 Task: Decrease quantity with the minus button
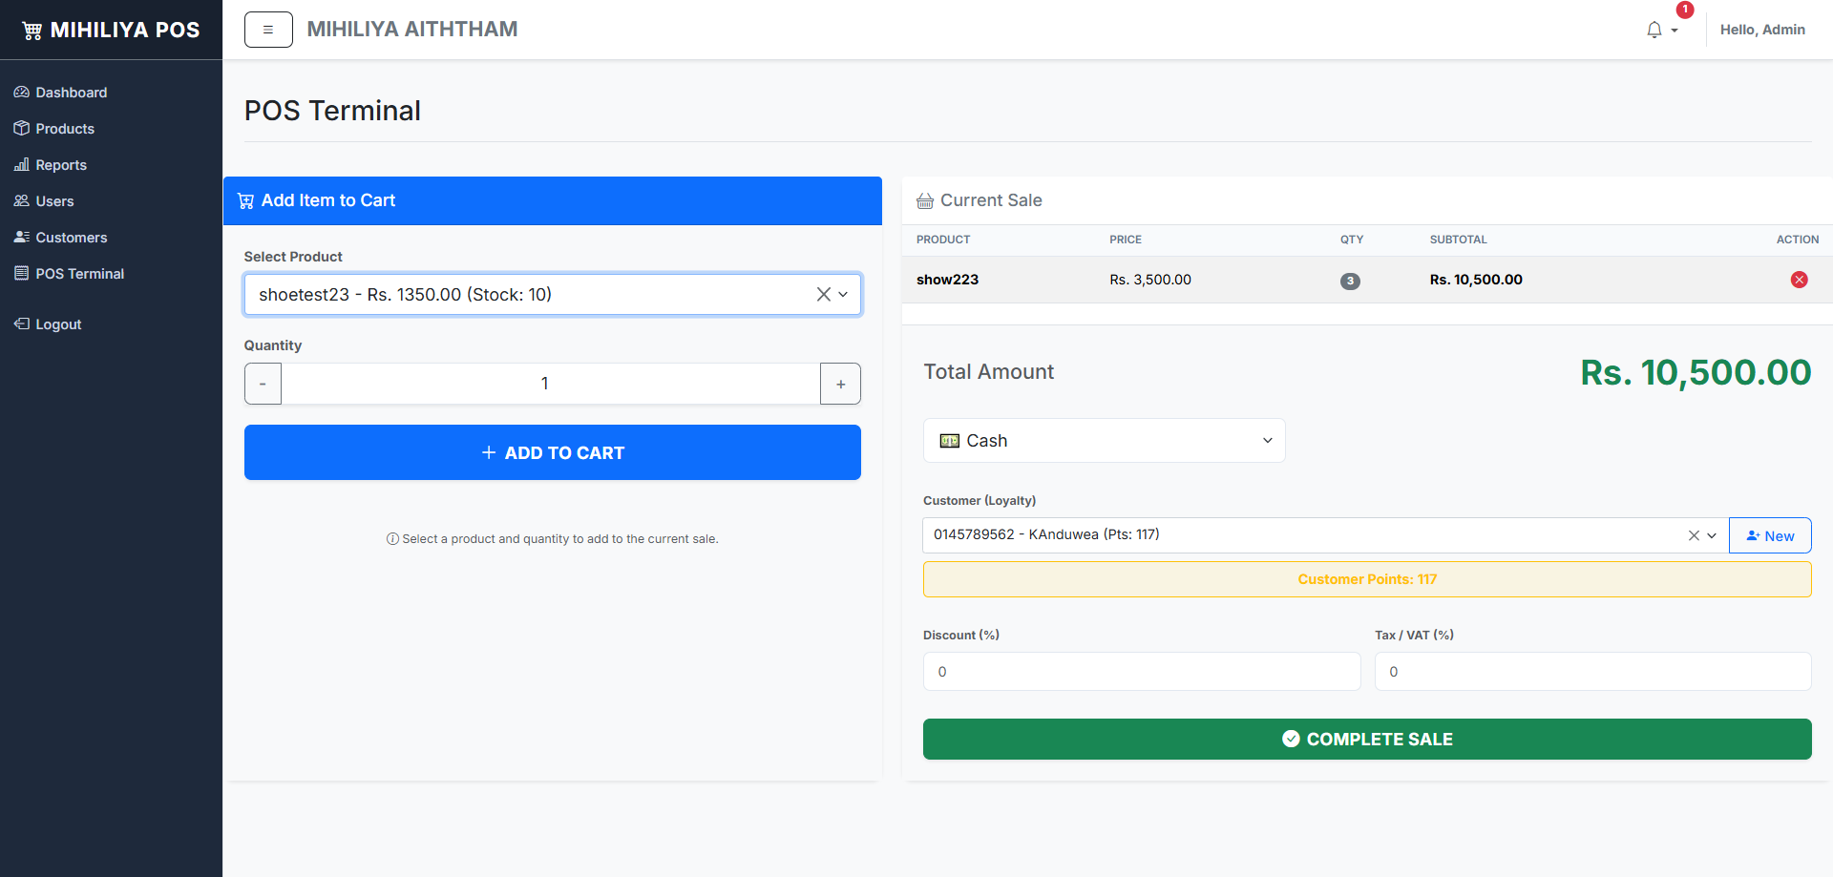click(263, 384)
